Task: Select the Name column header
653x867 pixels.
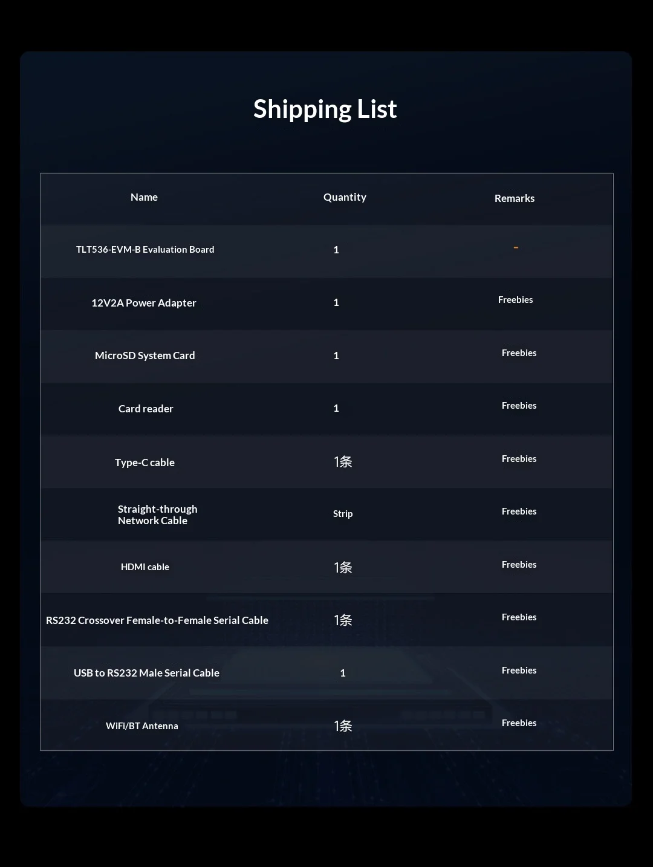Action: [144, 197]
